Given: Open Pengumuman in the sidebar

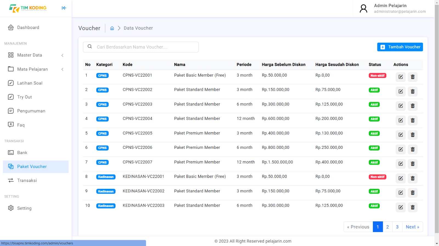Looking at the screenshot, I should [x=36, y=111].
